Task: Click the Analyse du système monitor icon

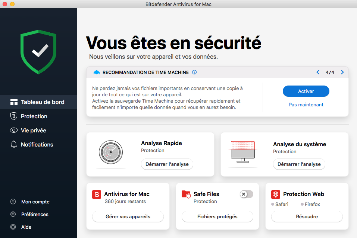Action: click(x=243, y=152)
